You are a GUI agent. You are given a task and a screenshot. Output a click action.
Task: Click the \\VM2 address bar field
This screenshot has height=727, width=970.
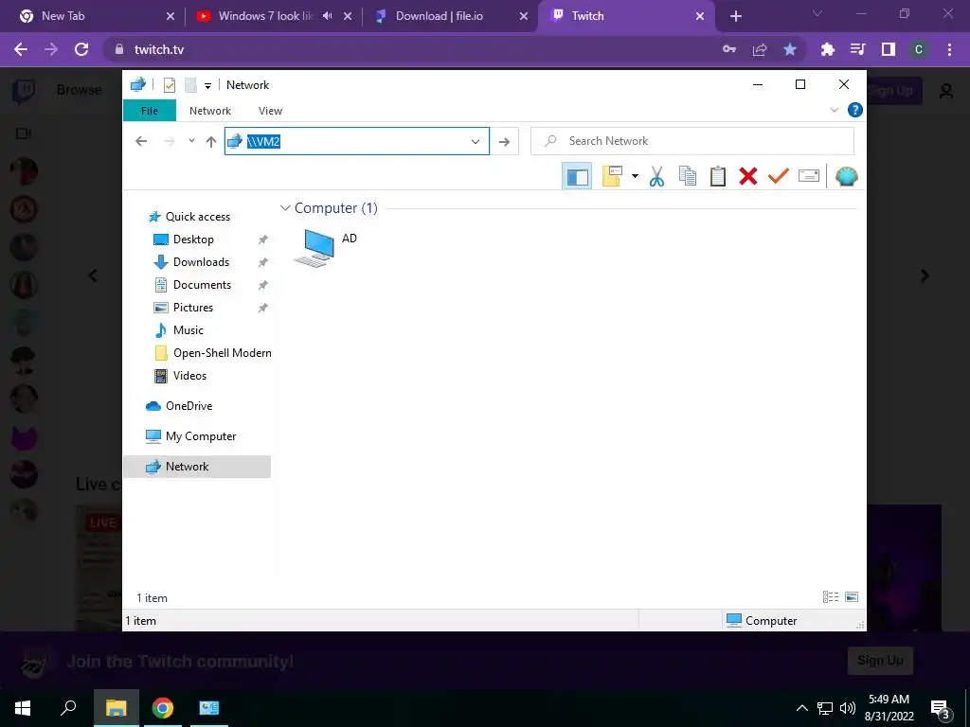(357, 142)
